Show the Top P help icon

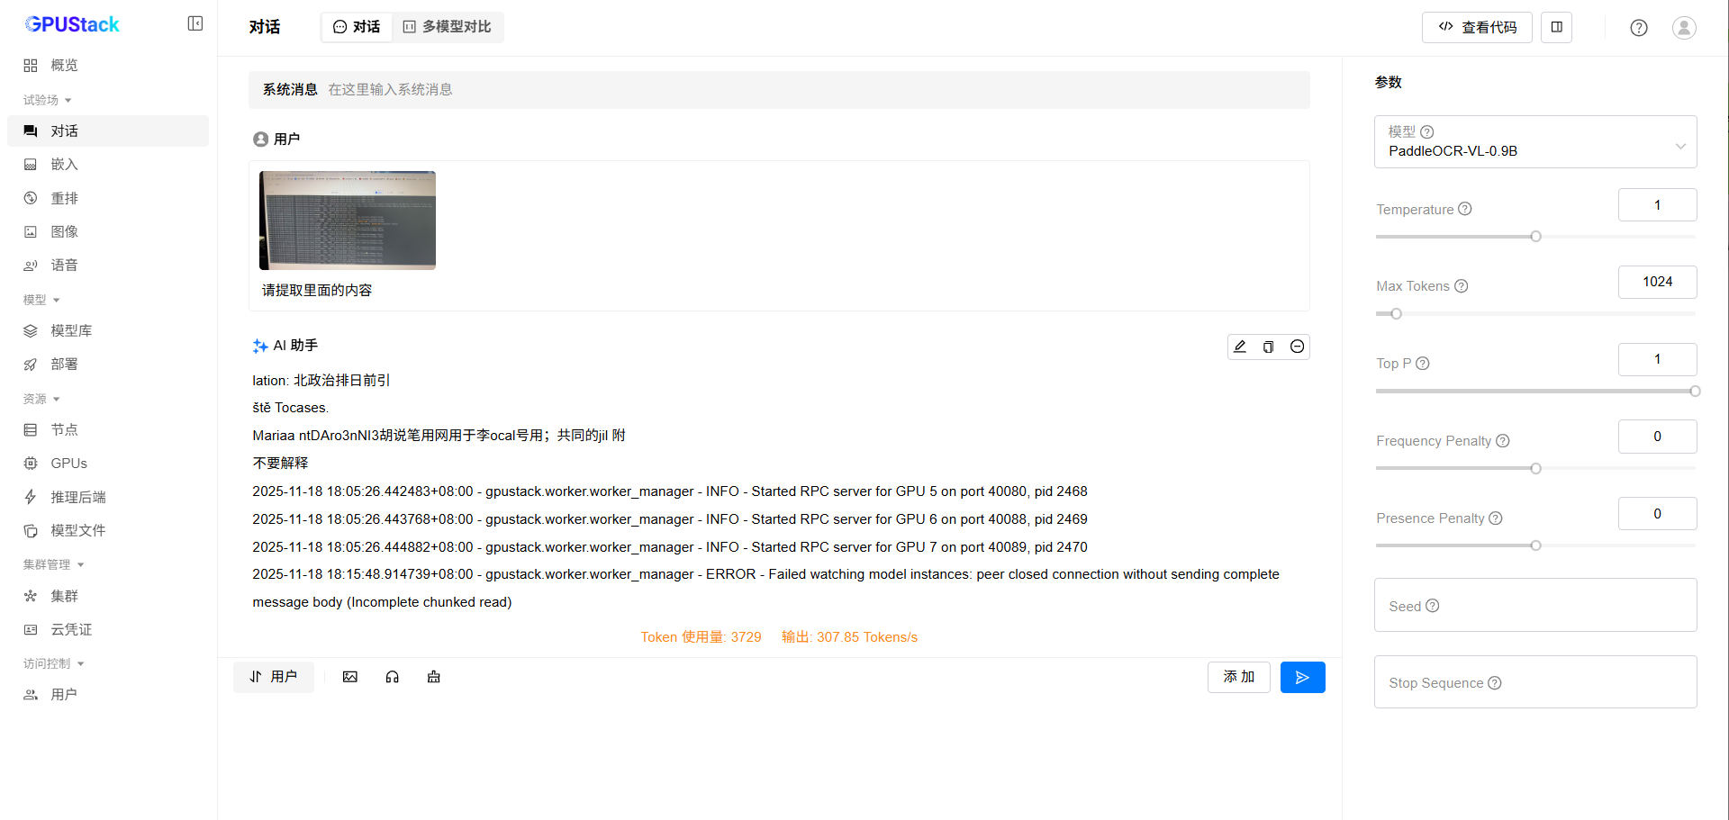coord(1423,364)
